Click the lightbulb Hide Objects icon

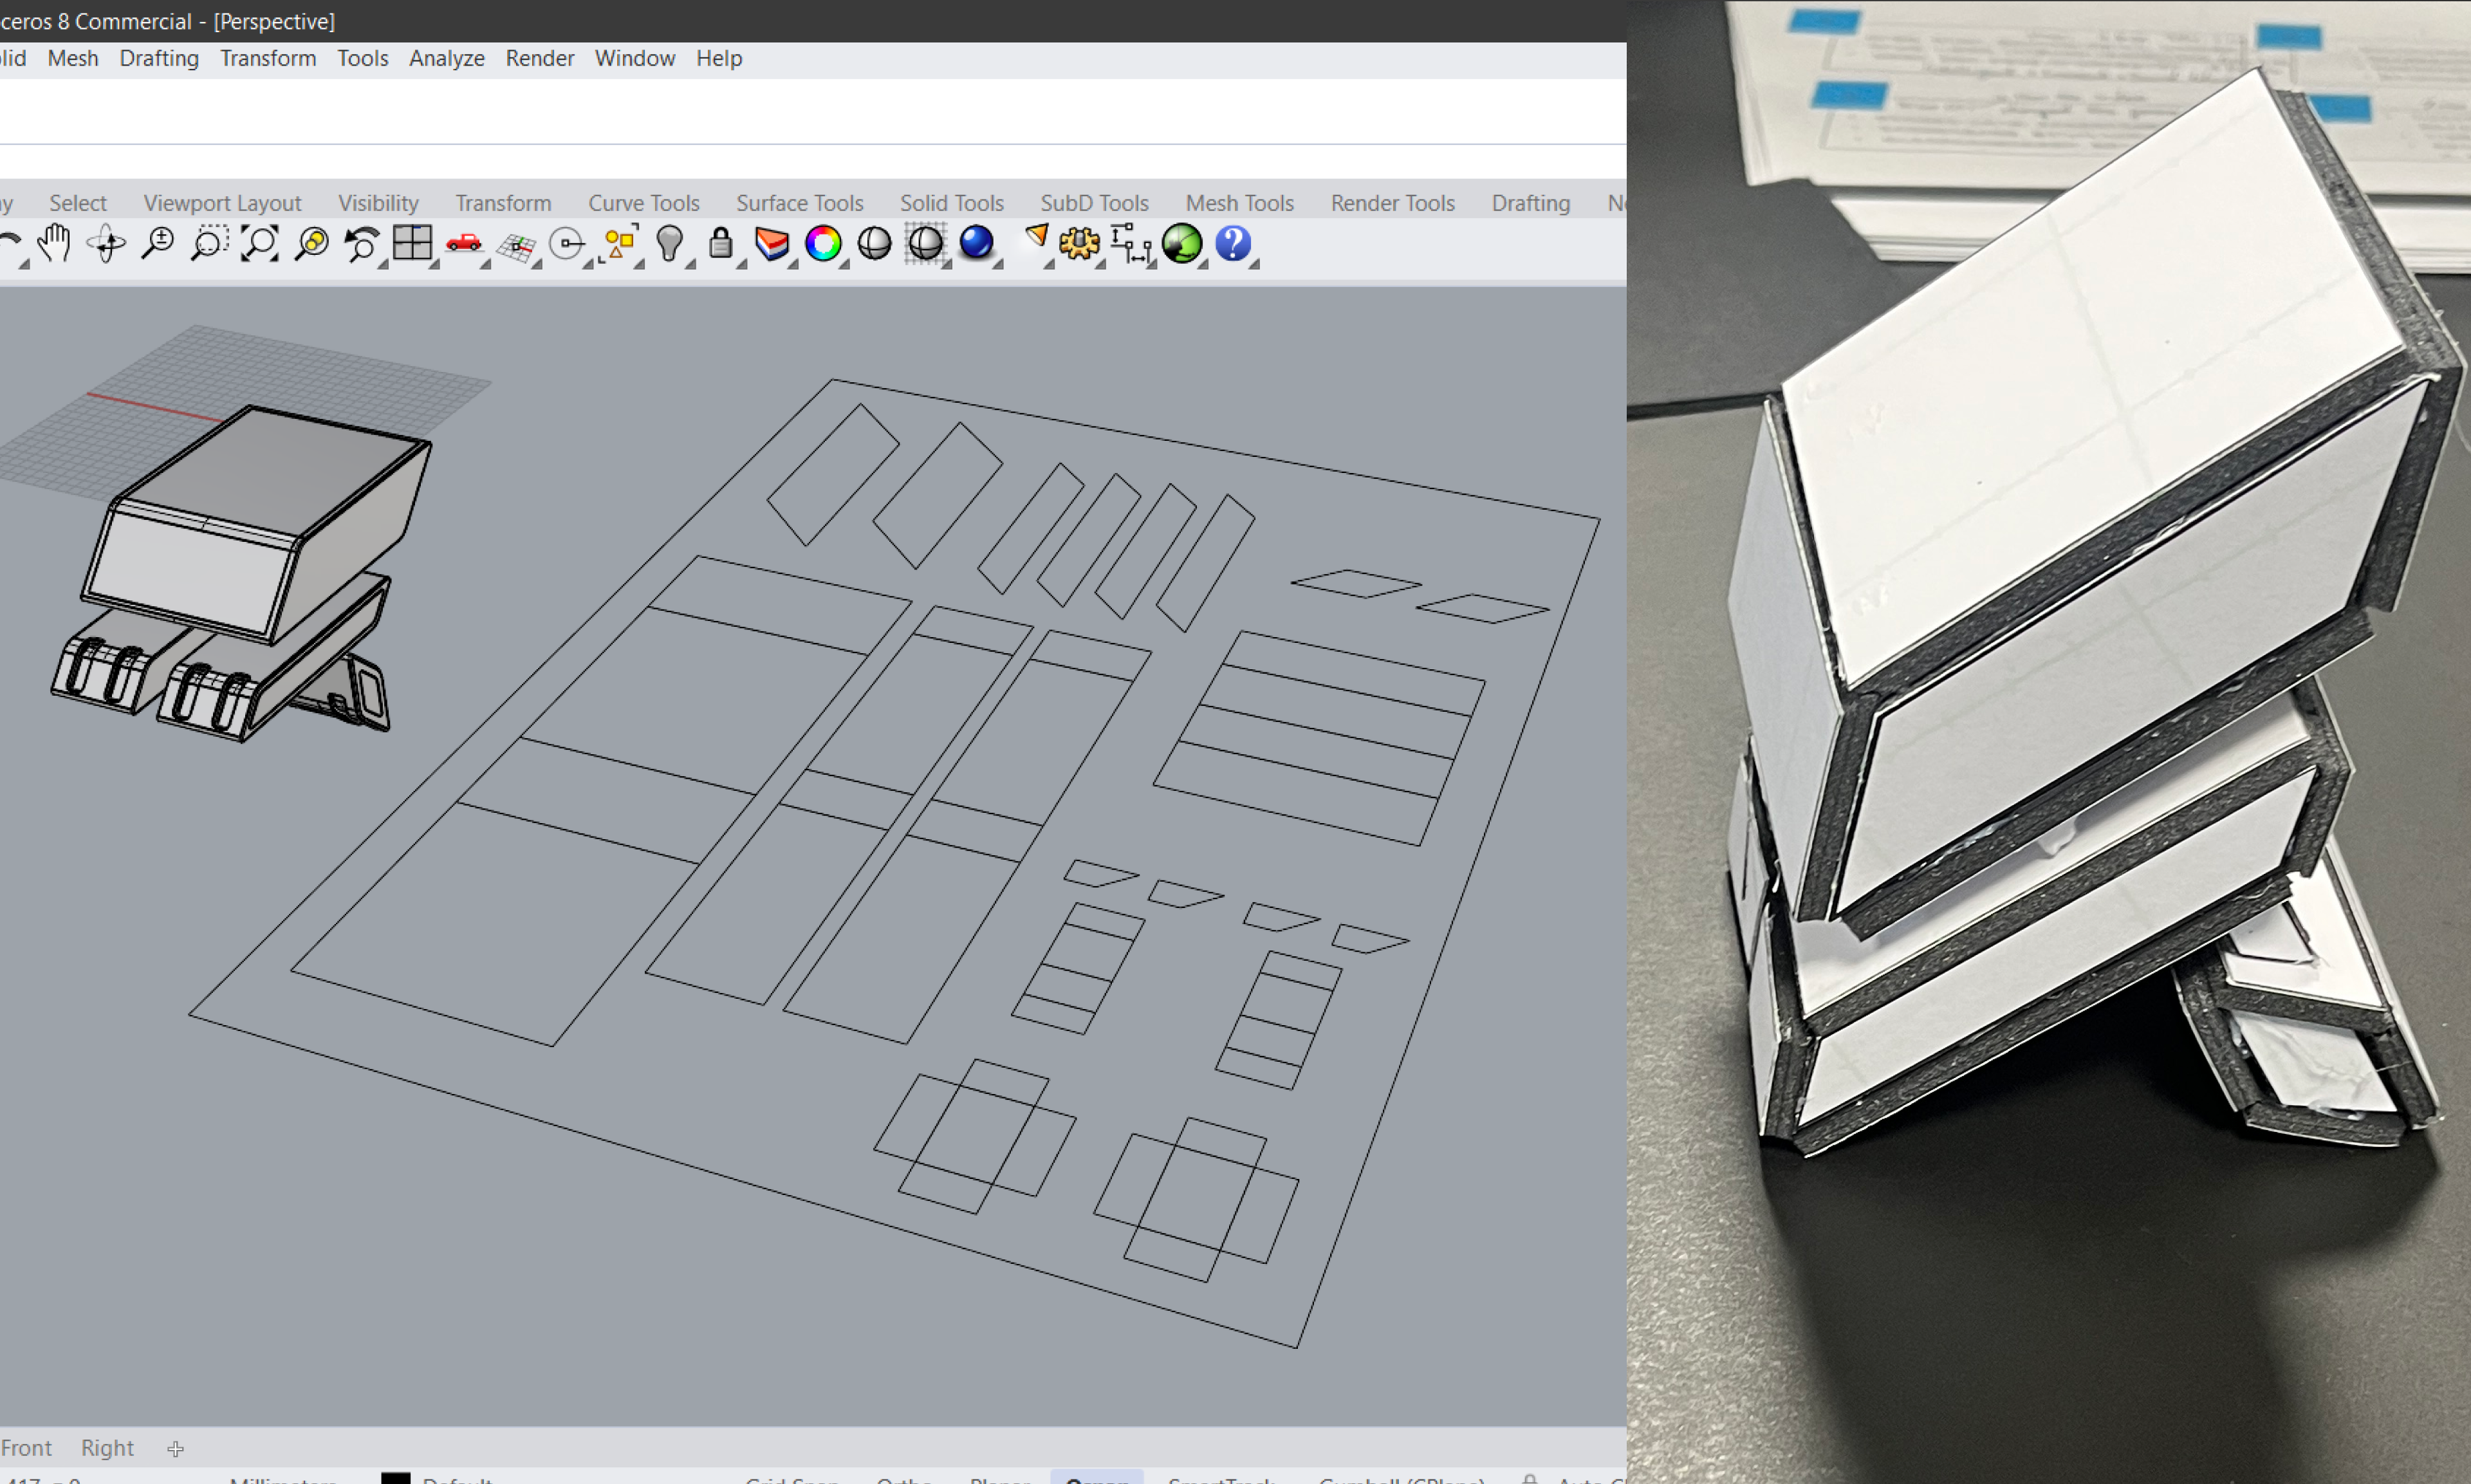pyautogui.click(x=670, y=243)
